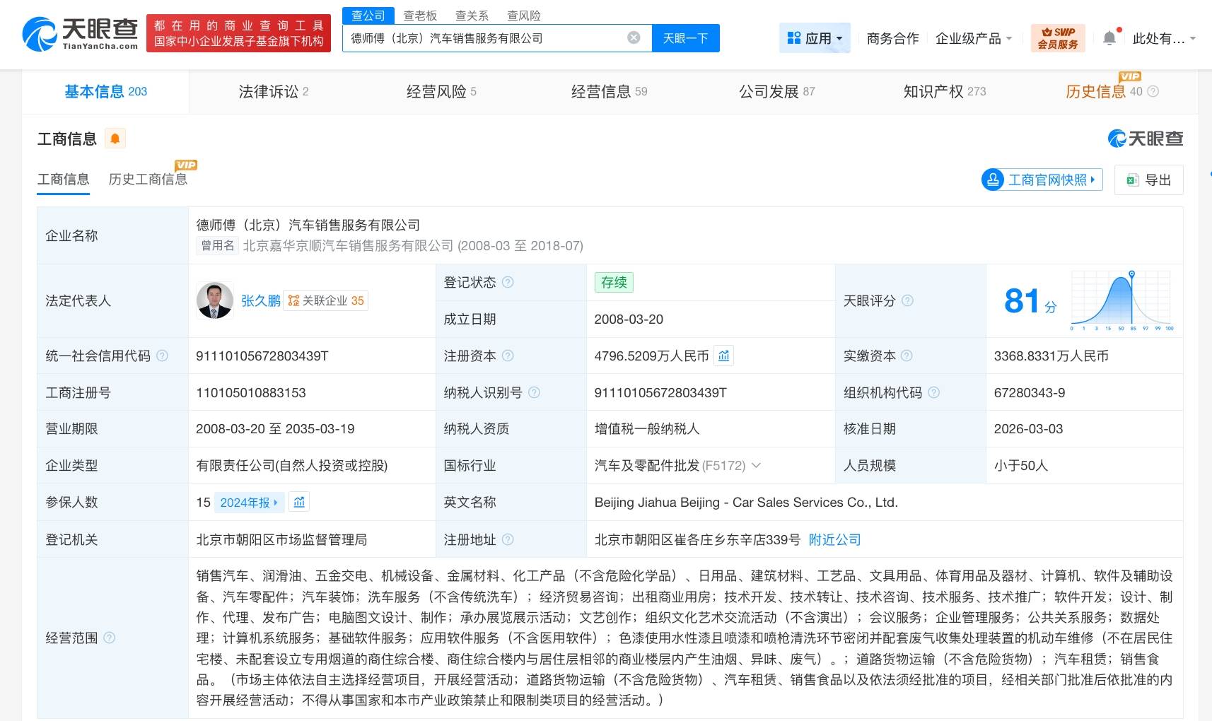Clear the search box with the X icon
The height and width of the screenshot is (721, 1212).
point(634,38)
